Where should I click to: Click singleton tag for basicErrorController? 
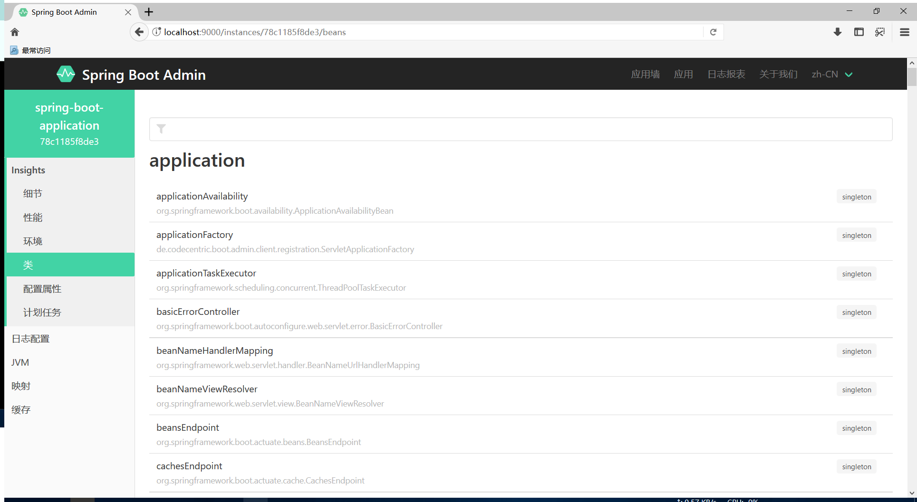coord(857,312)
